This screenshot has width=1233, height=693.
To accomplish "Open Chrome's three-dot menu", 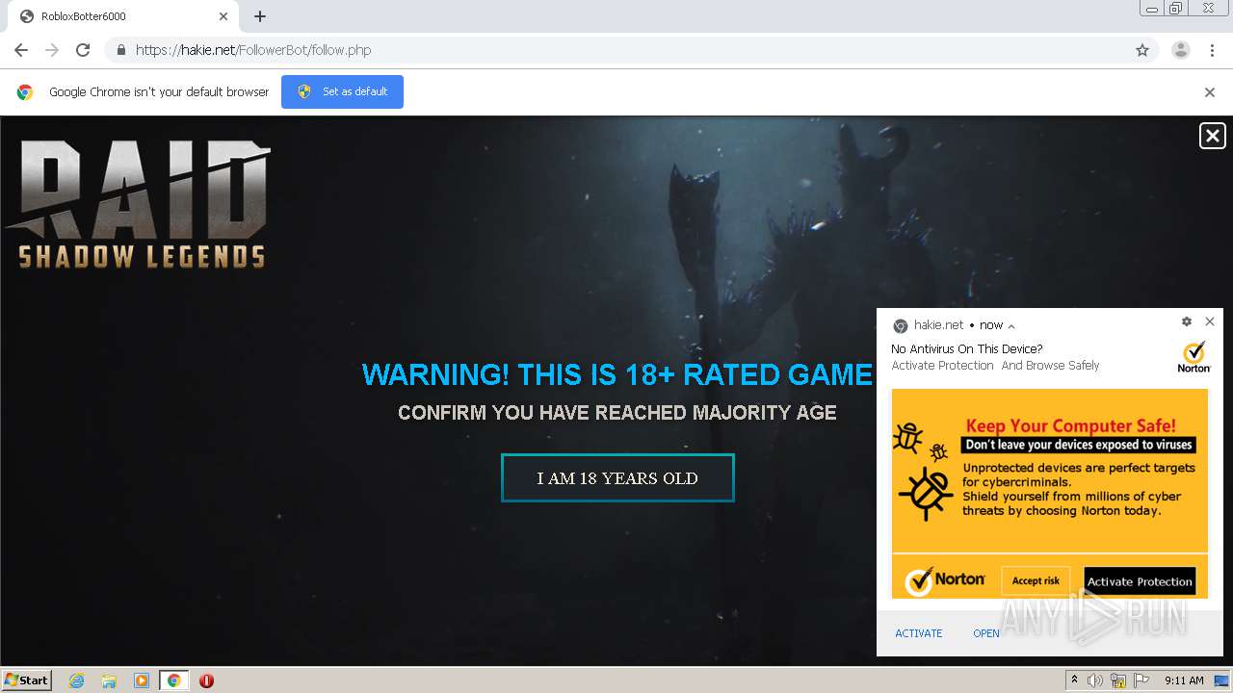I will 1212,50.
